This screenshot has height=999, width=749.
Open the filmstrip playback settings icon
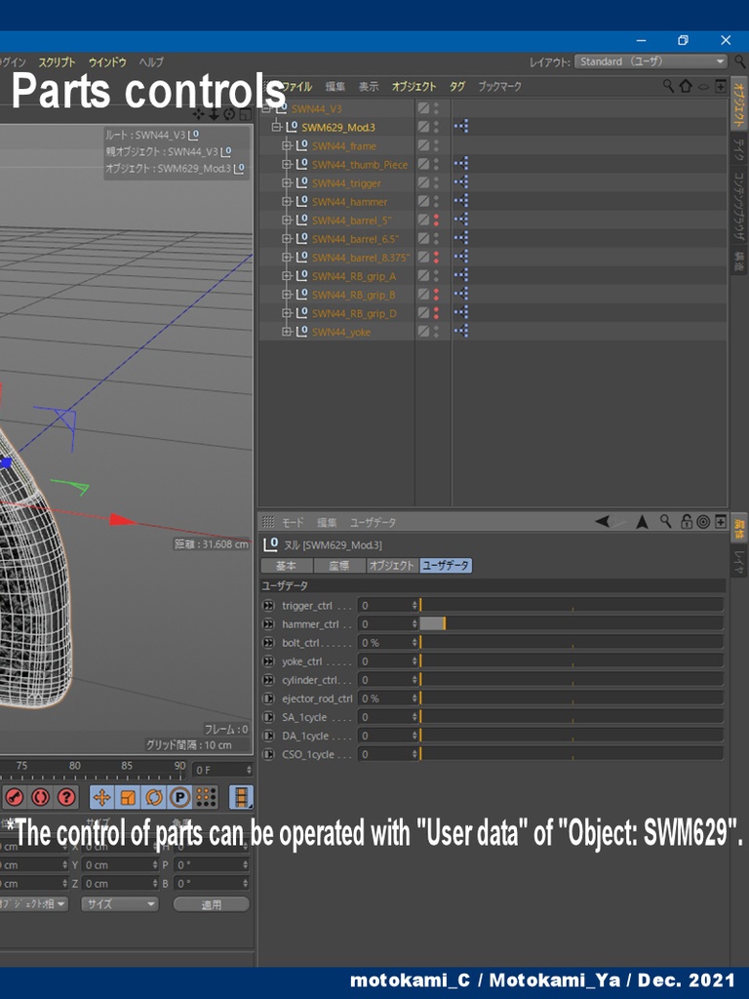(x=242, y=797)
